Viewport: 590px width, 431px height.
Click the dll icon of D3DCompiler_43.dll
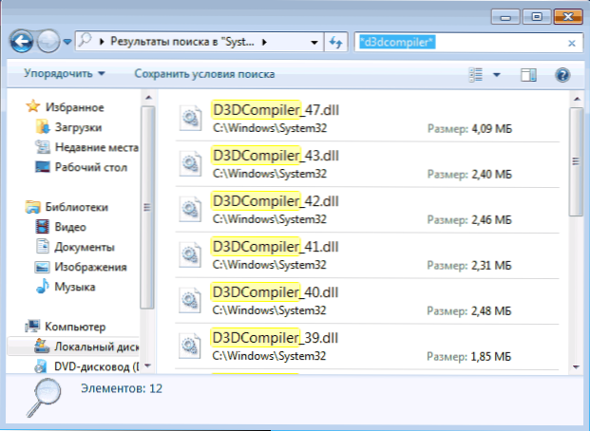coord(190,163)
